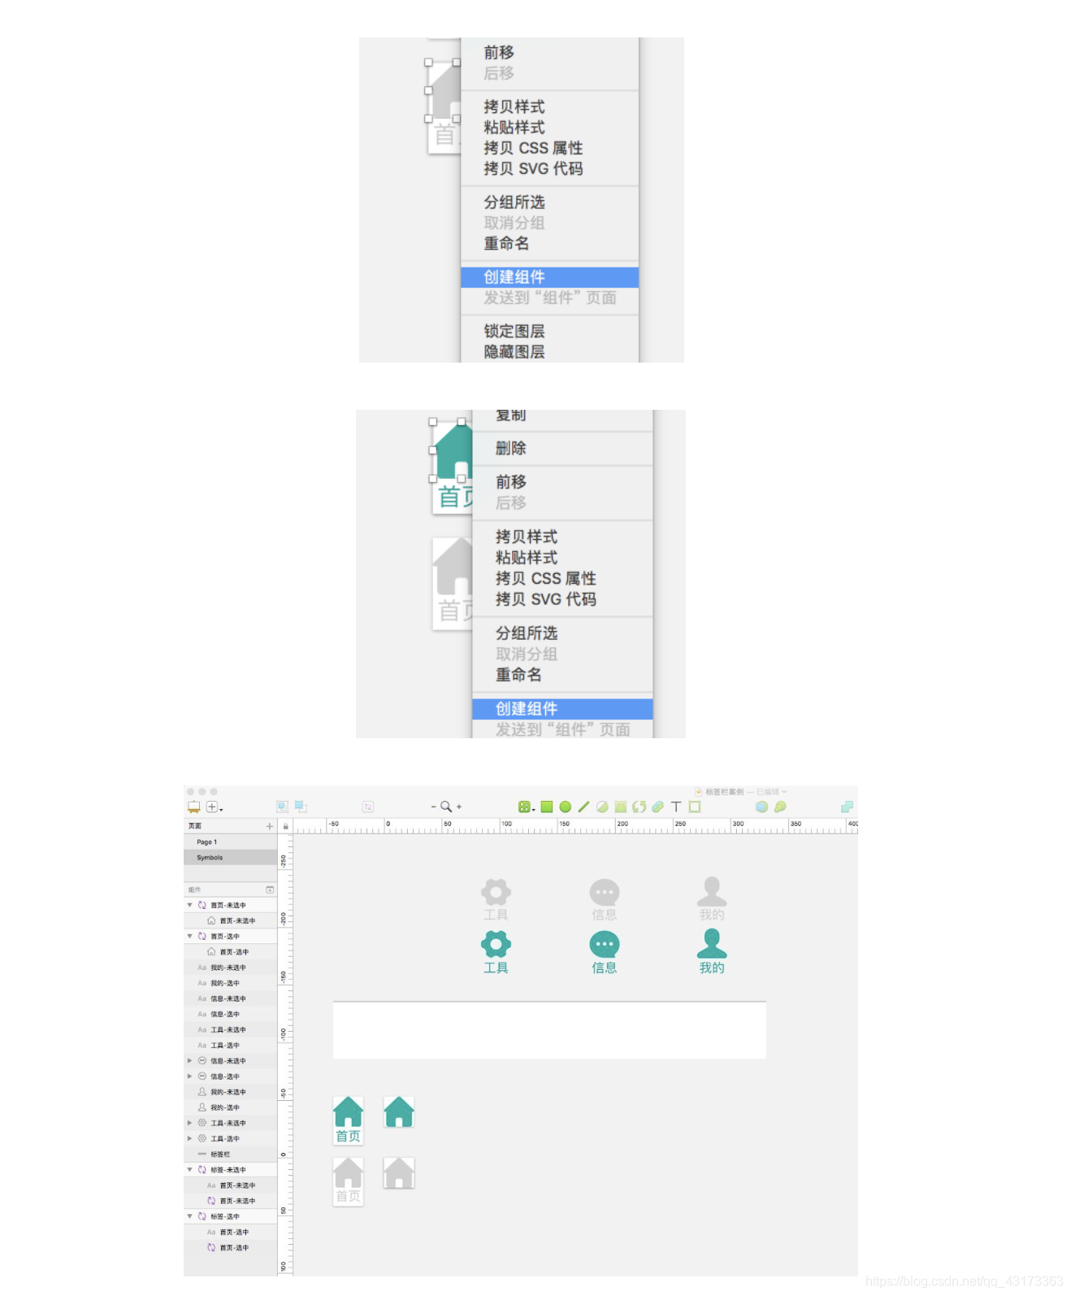This screenshot has height=1296, width=1071.
Task: Select the green house without label on canvas
Action: click(399, 1111)
